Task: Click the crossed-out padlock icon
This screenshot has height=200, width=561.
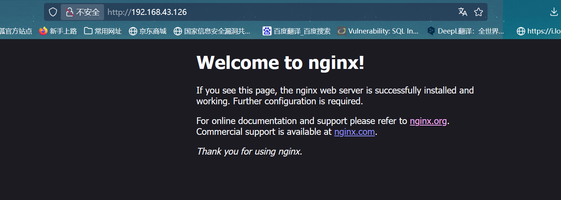Action: (69, 12)
